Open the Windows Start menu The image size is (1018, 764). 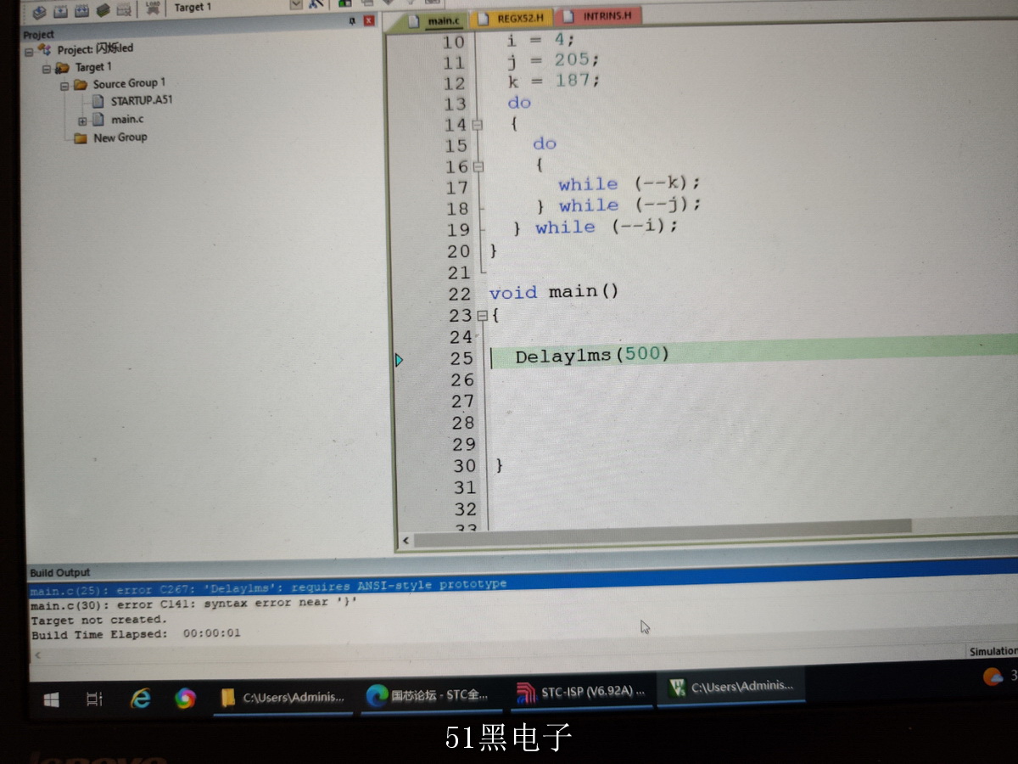click(52, 699)
